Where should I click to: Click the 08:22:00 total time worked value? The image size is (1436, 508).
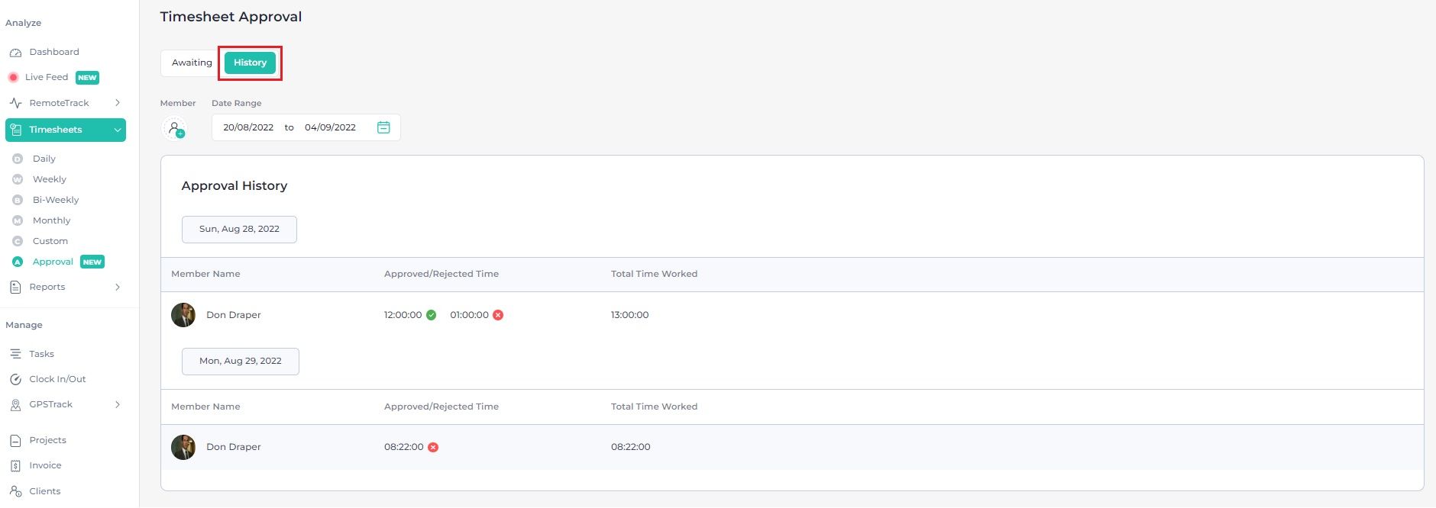pyautogui.click(x=631, y=447)
